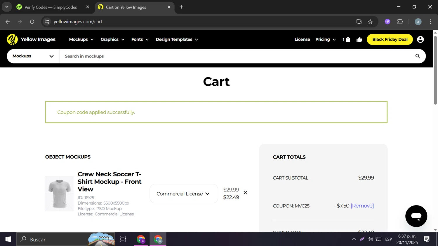The image size is (438, 246).
Task: Open the Mockups search category dropdown
Action: coord(33,56)
